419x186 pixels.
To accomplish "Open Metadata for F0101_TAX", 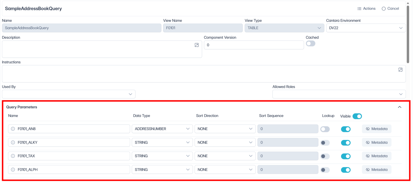I will click(377, 156).
